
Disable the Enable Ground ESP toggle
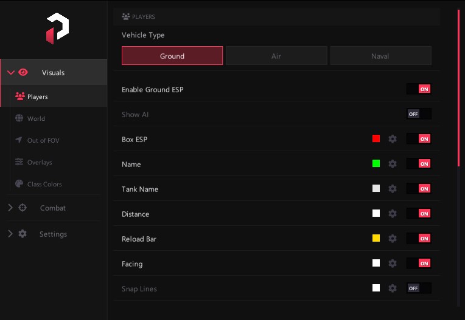pos(419,89)
